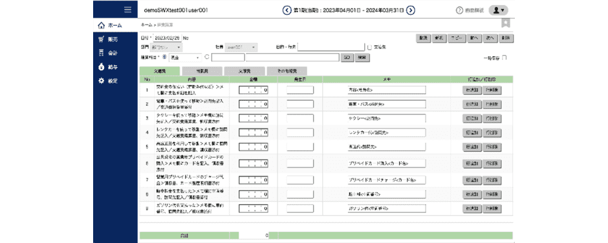The width and height of the screenshot is (608, 243).
Task: Switch to the second expense tab
Action: click(202, 71)
